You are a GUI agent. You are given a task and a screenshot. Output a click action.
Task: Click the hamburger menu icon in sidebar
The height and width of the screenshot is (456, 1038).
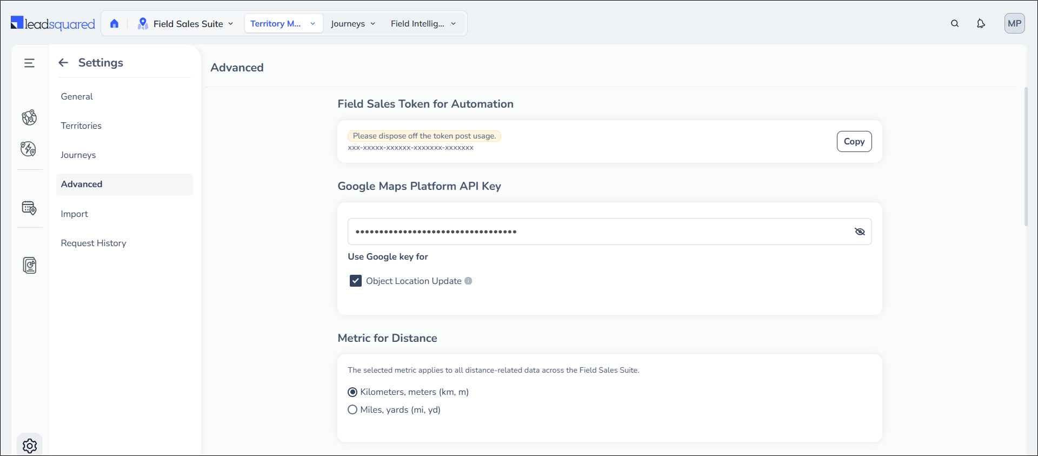click(x=29, y=63)
